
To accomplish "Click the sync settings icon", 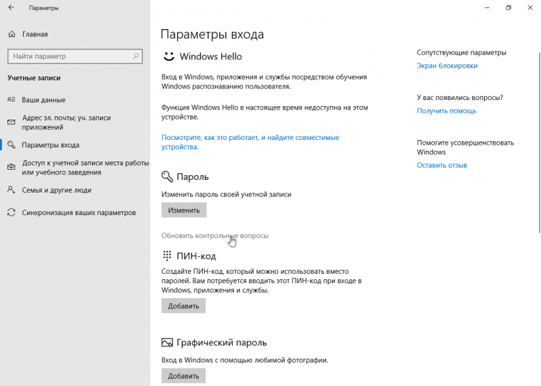I will [x=11, y=212].
